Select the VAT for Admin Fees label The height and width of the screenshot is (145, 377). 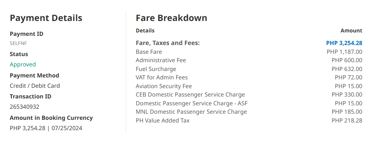tap(162, 77)
